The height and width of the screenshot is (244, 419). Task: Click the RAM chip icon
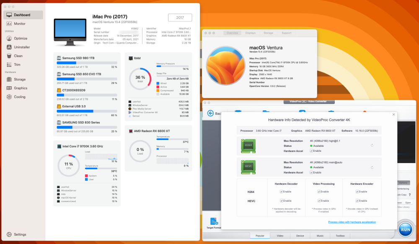[131, 58]
